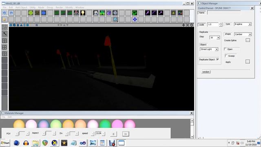Viewport: 261px width, 147px height.
Task: Click the random button
Action: 206,72
